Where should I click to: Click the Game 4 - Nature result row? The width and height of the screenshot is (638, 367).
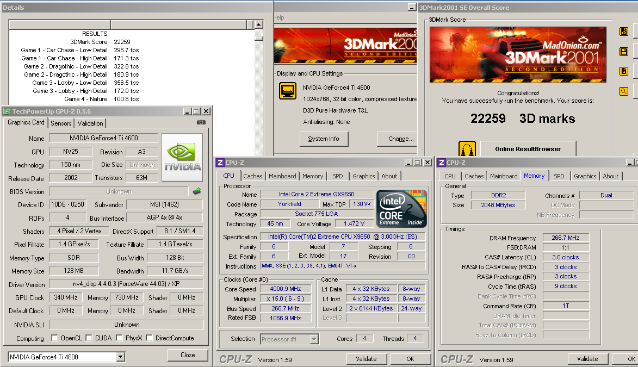[101, 99]
